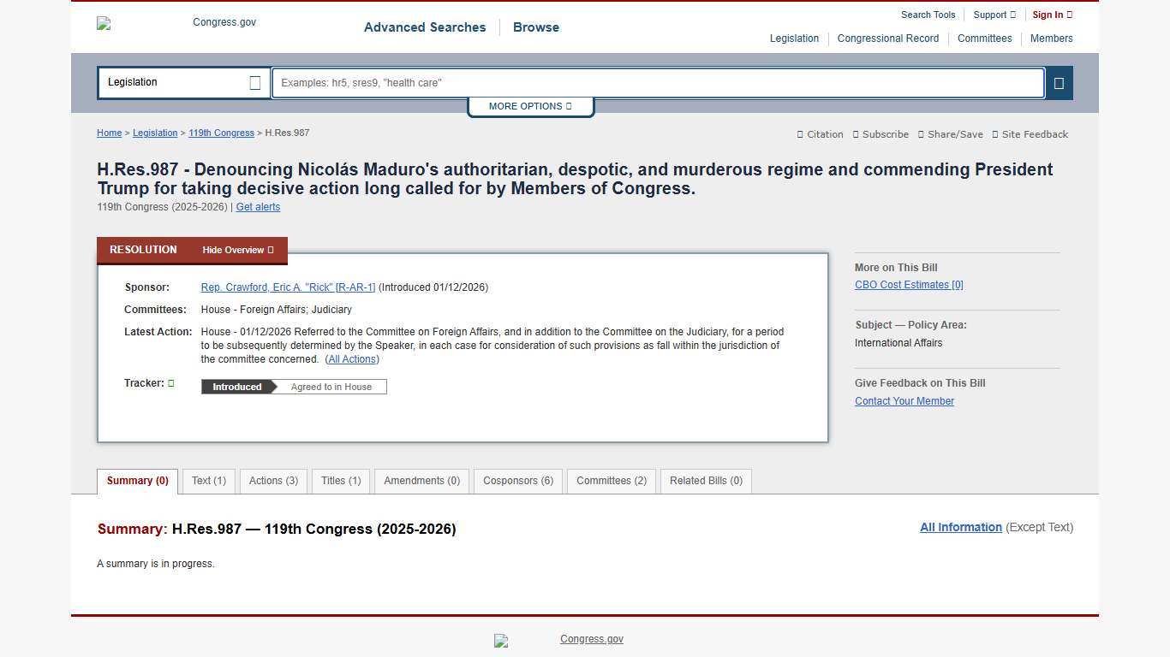The image size is (1170, 657).
Task: Select the Actions (3) tab
Action: [272, 481]
